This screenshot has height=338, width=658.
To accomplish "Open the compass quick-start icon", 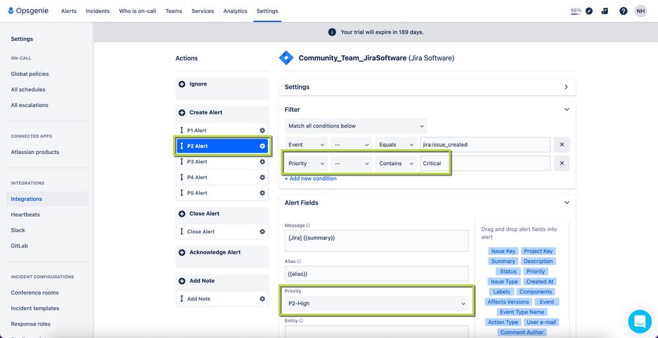I will 589,11.
